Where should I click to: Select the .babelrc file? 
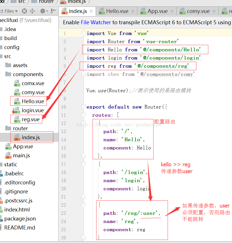click(x=14, y=173)
